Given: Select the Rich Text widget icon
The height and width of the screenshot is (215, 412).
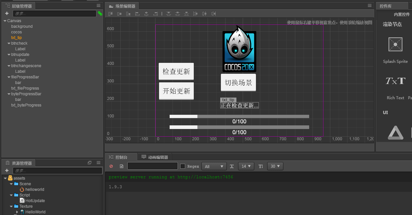Looking at the screenshot, I should [x=395, y=81].
